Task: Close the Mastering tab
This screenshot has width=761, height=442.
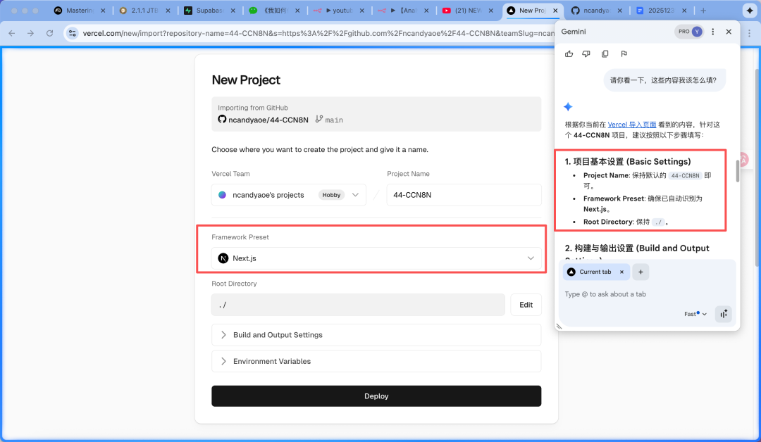Action: pos(103,10)
